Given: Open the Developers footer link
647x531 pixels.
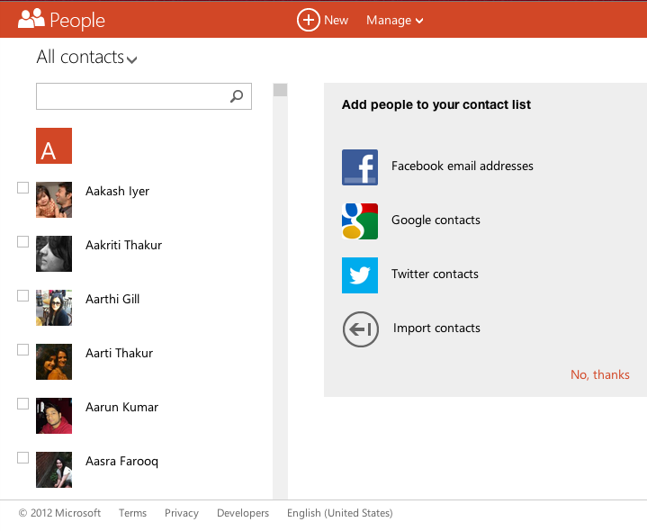Looking at the screenshot, I should point(243,513).
